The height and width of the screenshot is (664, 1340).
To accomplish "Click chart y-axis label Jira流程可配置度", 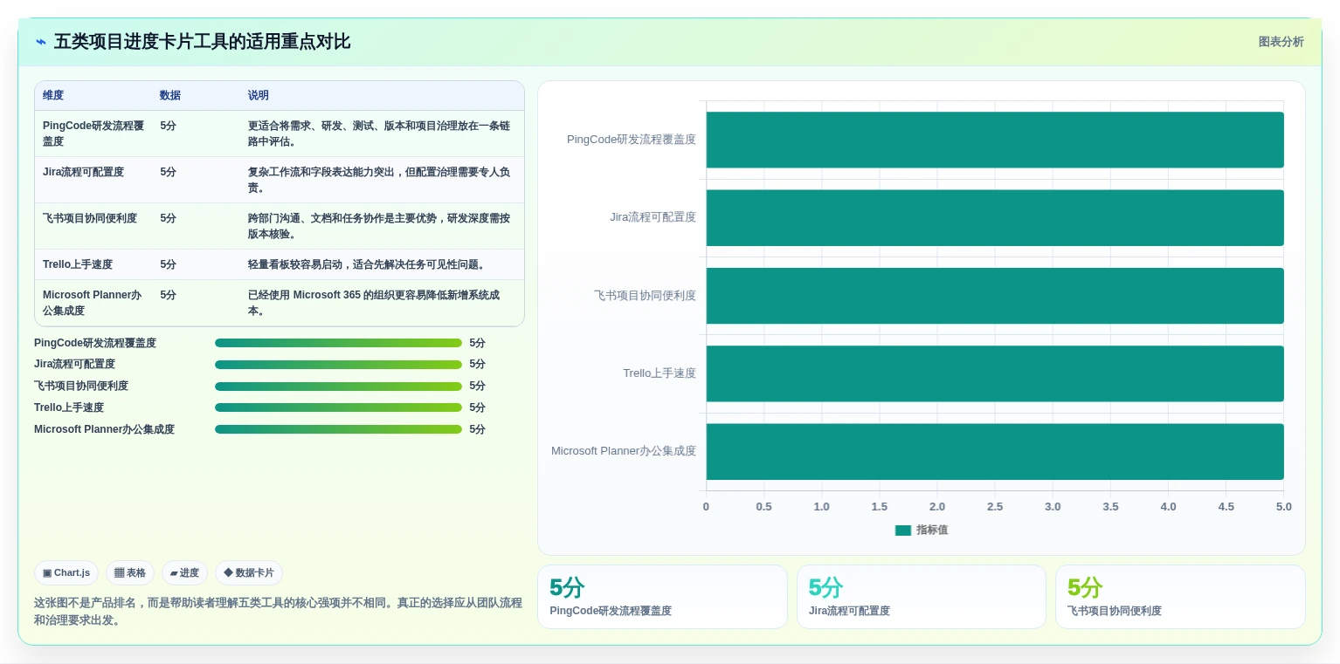I will [x=653, y=217].
